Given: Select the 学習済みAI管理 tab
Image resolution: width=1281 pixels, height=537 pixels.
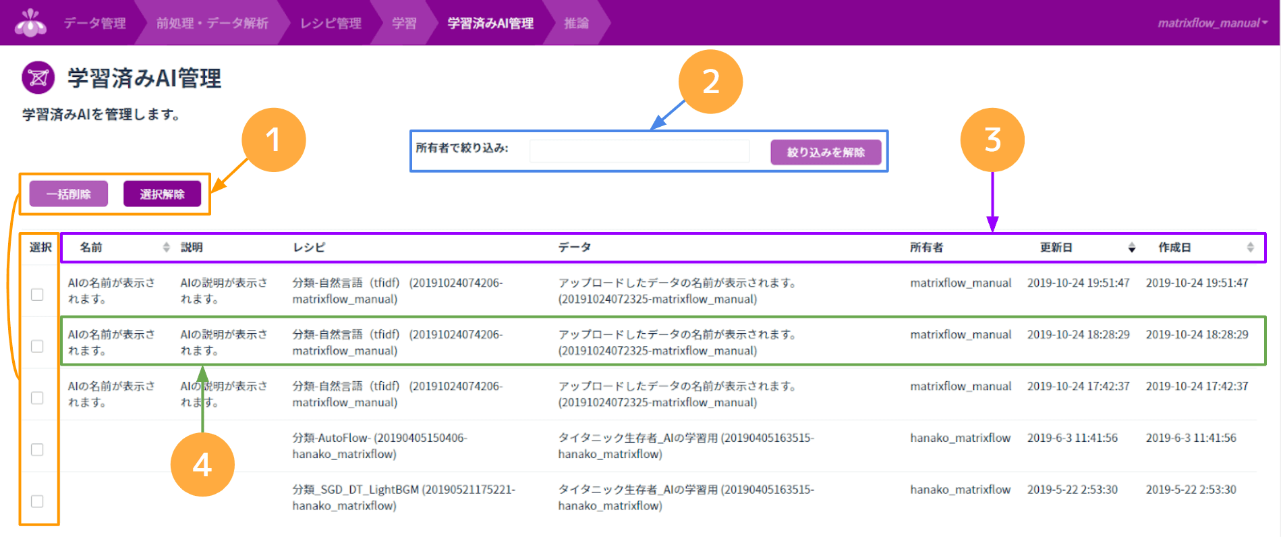Looking at the screenshot, I should click(x=490, y=23).
